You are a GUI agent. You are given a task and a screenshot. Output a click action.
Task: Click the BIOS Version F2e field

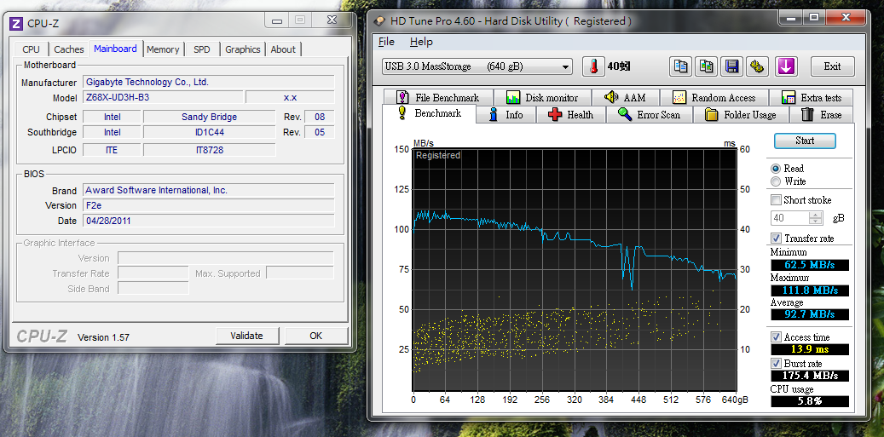[x=209, y=205]
